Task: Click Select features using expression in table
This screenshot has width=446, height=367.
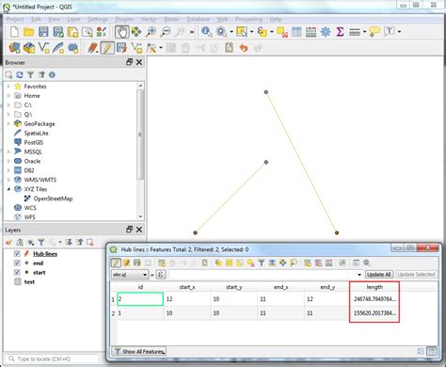Action: click(218, 263)
